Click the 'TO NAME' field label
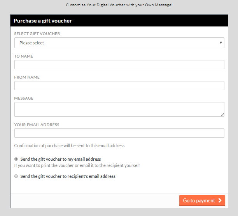The height and width of the screenshot is (216, 238). [24, 56]
